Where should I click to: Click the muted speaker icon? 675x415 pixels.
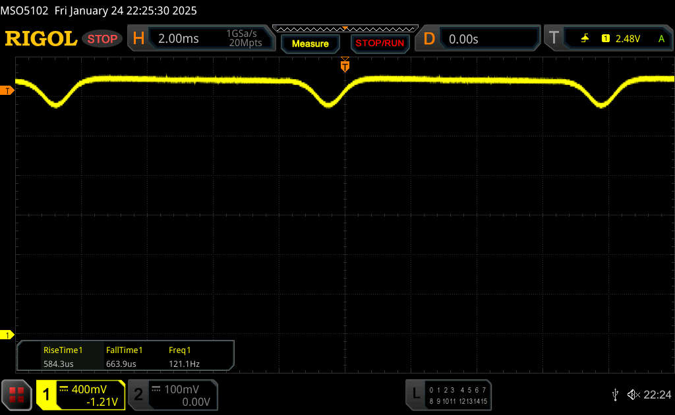click(x=633, y=395)
